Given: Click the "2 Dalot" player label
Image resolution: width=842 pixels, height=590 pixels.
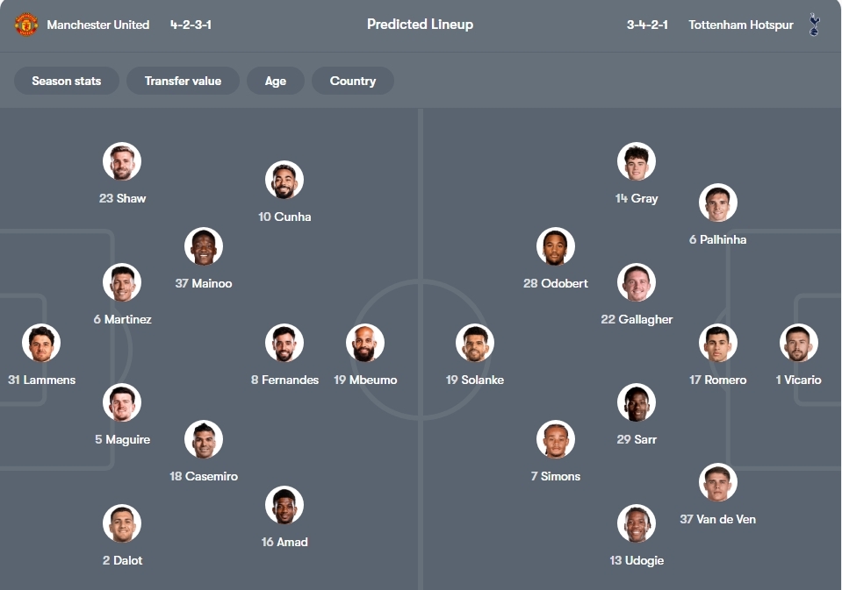Looking at the screenshot, I should (122, 560).
